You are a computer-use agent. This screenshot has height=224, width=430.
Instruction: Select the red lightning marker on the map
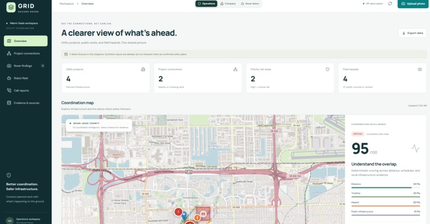[x=178, y=212]
